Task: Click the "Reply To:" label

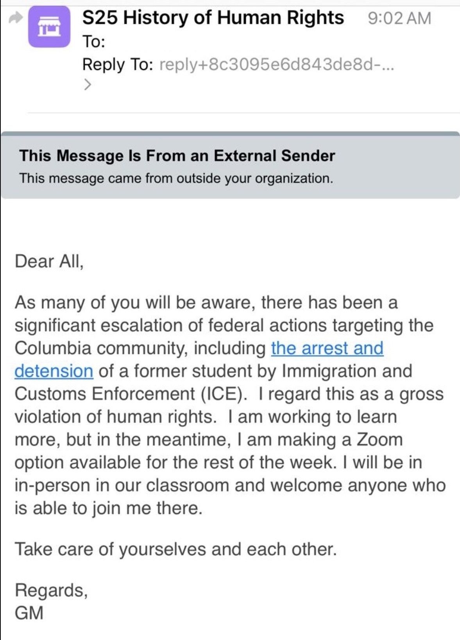Action: point(117,64)
